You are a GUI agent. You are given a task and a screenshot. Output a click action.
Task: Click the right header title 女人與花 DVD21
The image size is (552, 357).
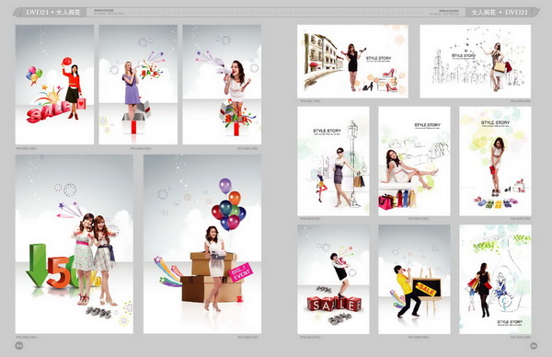[500, 12]
